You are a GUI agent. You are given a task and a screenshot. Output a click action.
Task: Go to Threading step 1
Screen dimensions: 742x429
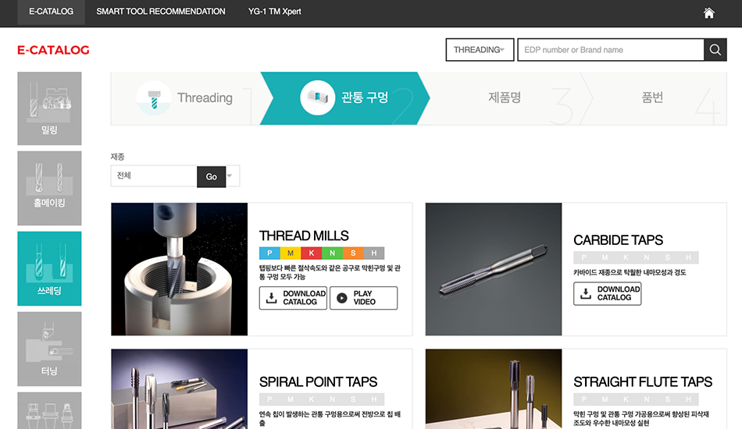[x=184, y=98]
